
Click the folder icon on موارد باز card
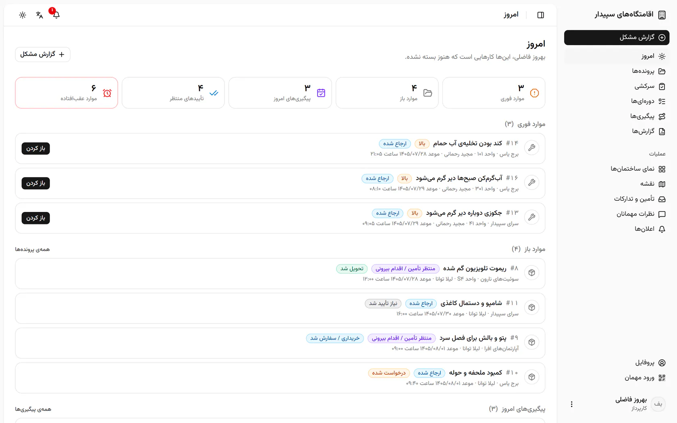tap(428, 93)
